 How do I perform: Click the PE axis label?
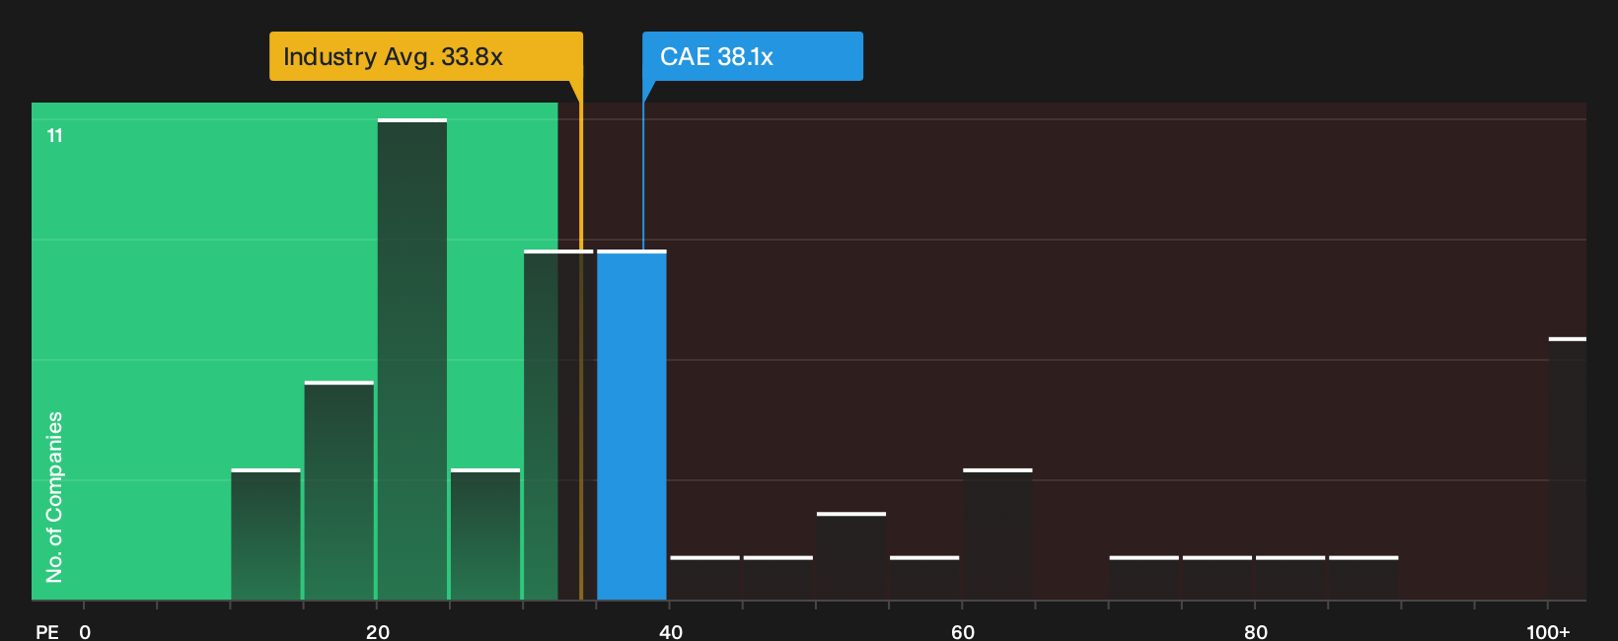[x=47, y=632]
